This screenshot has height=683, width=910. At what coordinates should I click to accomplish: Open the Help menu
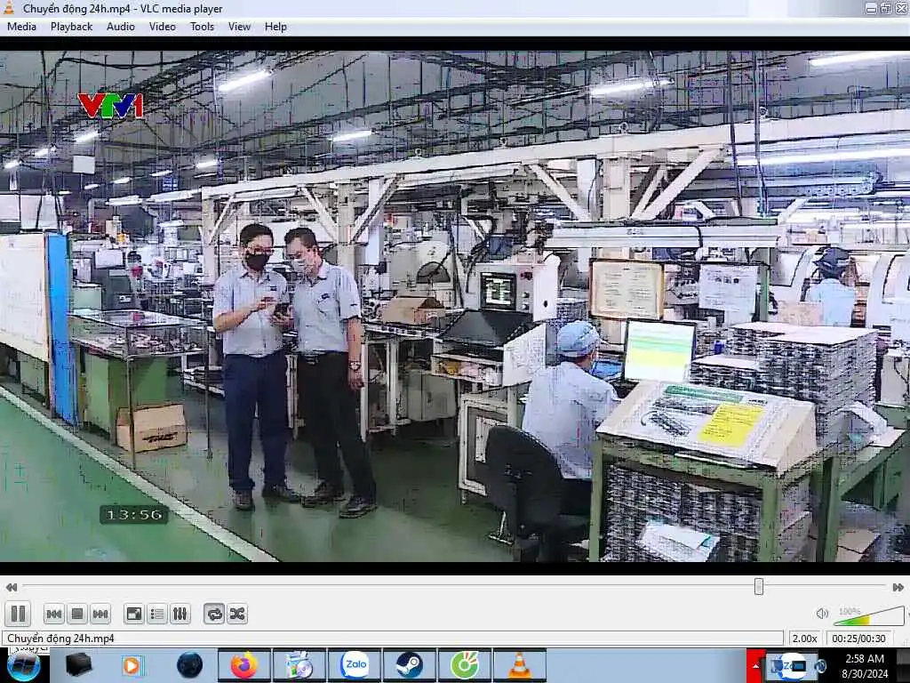tap(275, 27)
